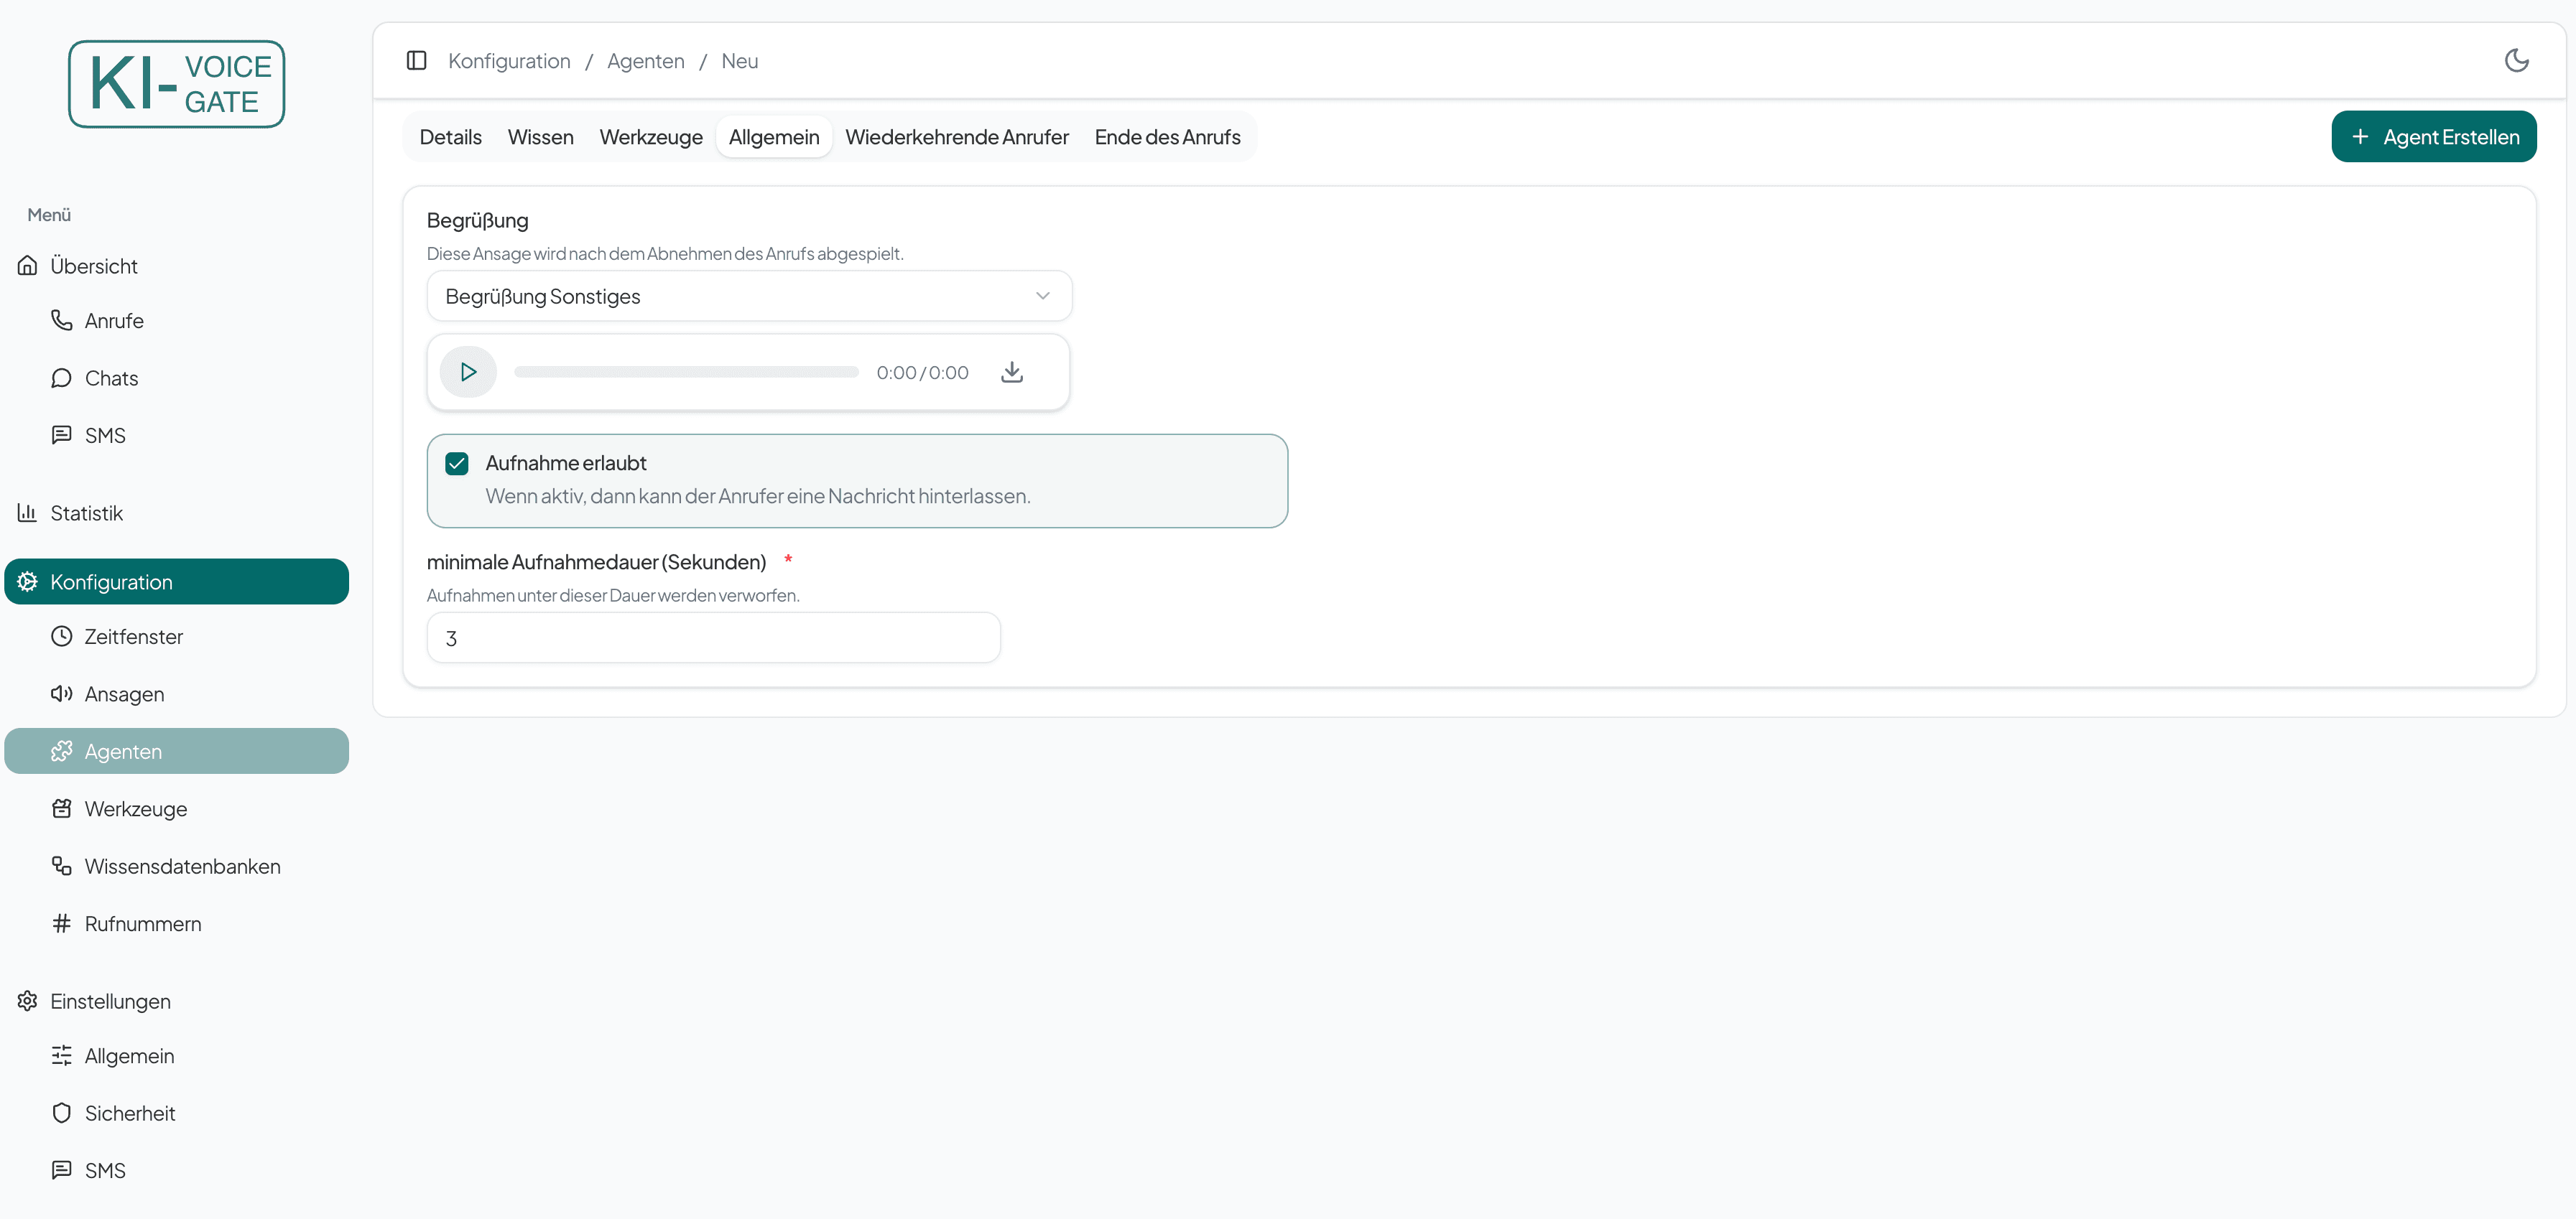The image size is (2576, 1219).
Task: Navigate to Agenten via breadcrumb link
Action: click(645, 60)
